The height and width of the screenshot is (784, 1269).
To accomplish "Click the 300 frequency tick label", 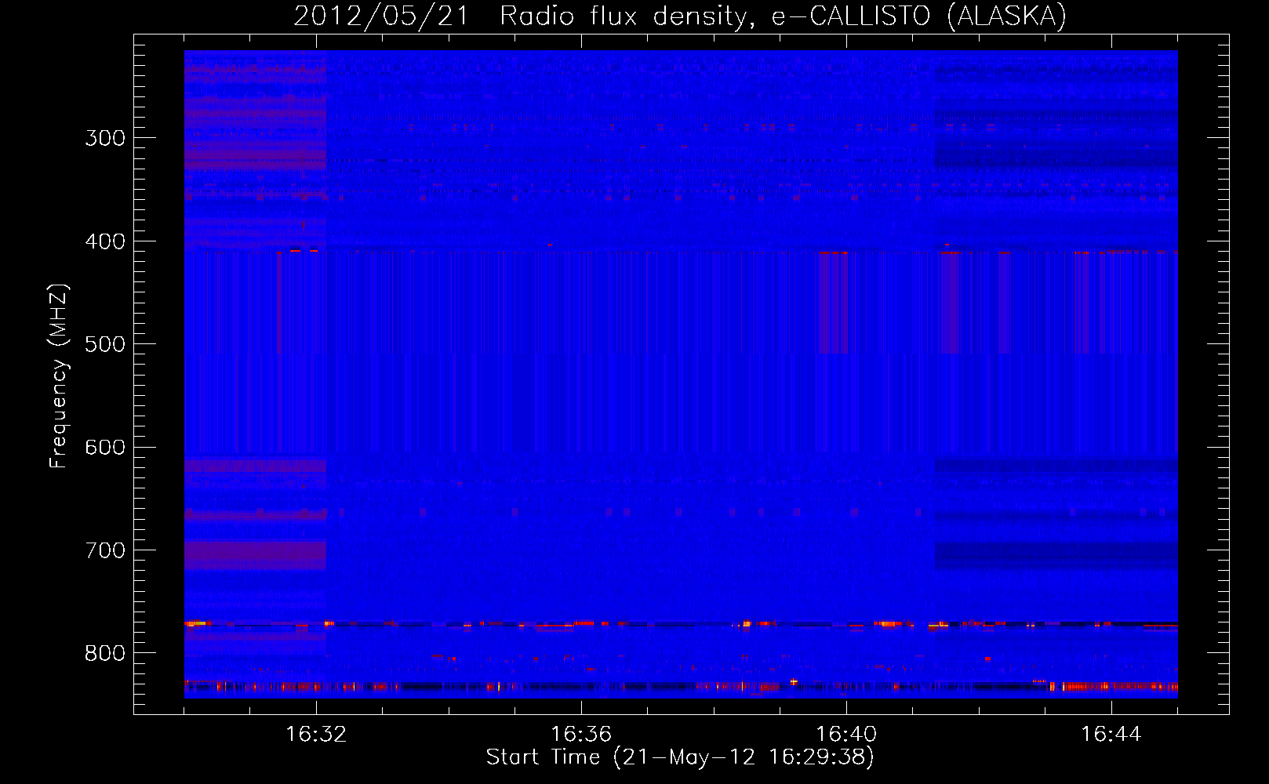I will [105, 138].
